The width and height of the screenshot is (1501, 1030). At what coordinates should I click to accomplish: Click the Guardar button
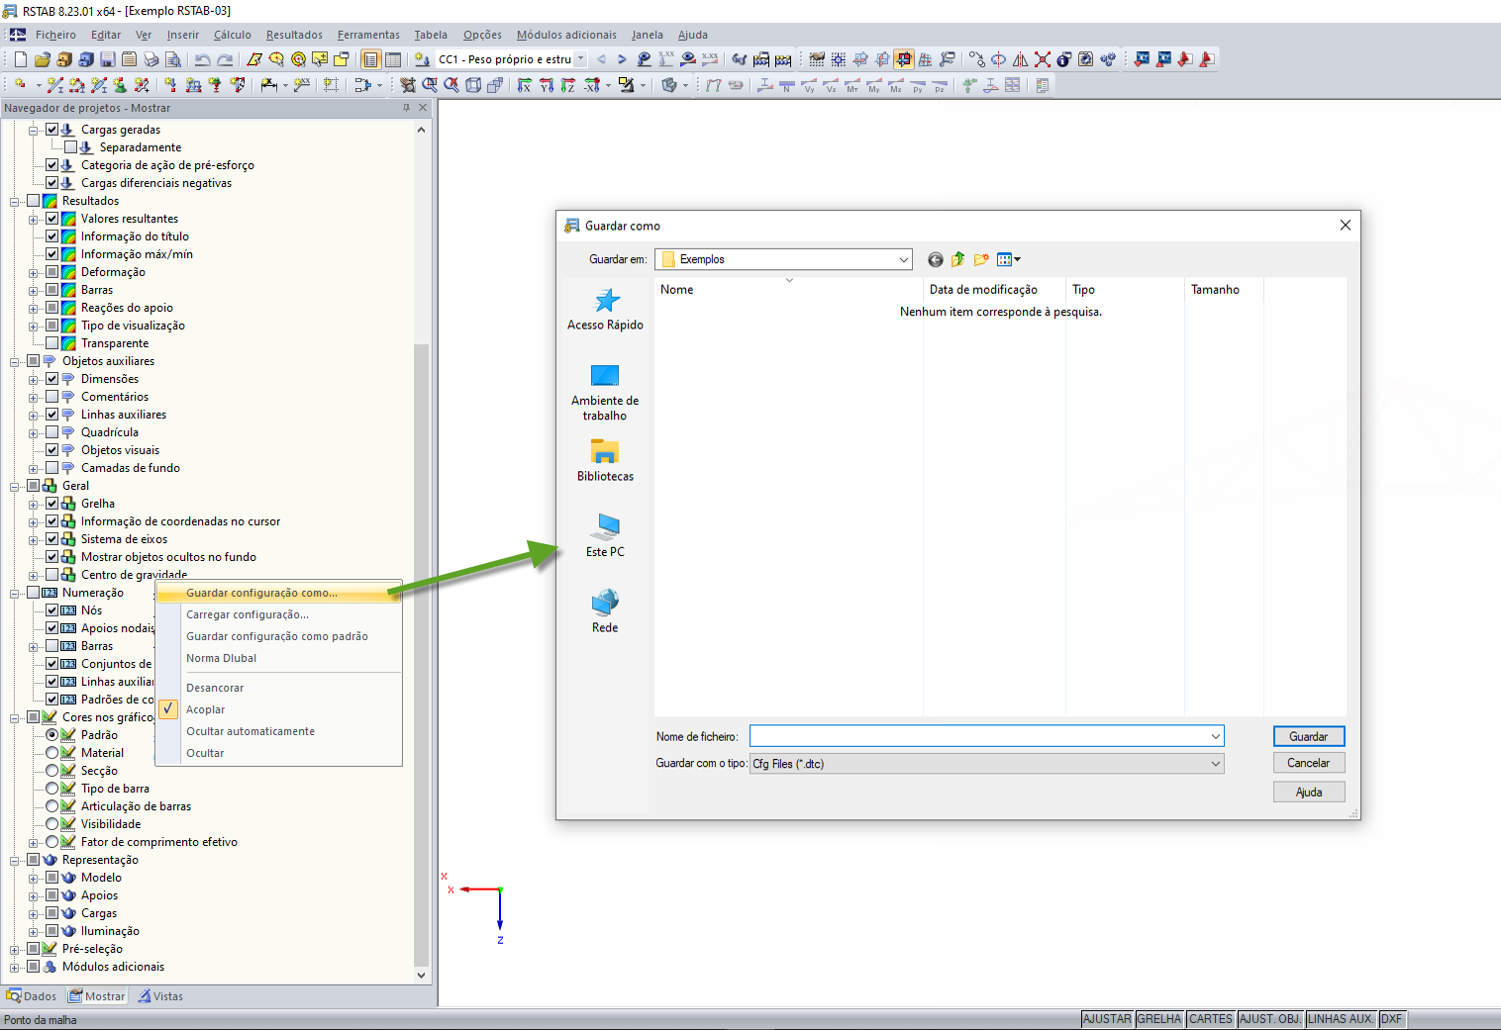click(x=1309, y=736)
